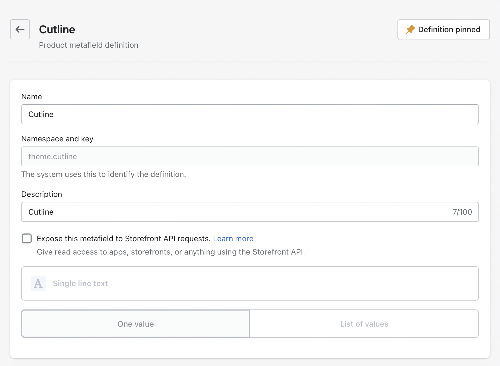Click the 'Namespace and key' label
This screenshot has height=366, width=500.
[x=57, y=139]
